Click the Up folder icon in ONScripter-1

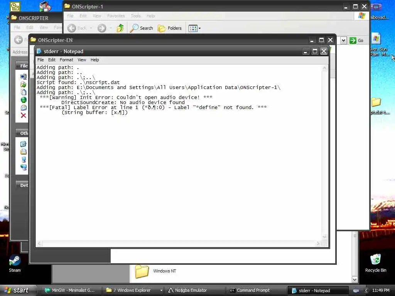(x=120, y=28)
